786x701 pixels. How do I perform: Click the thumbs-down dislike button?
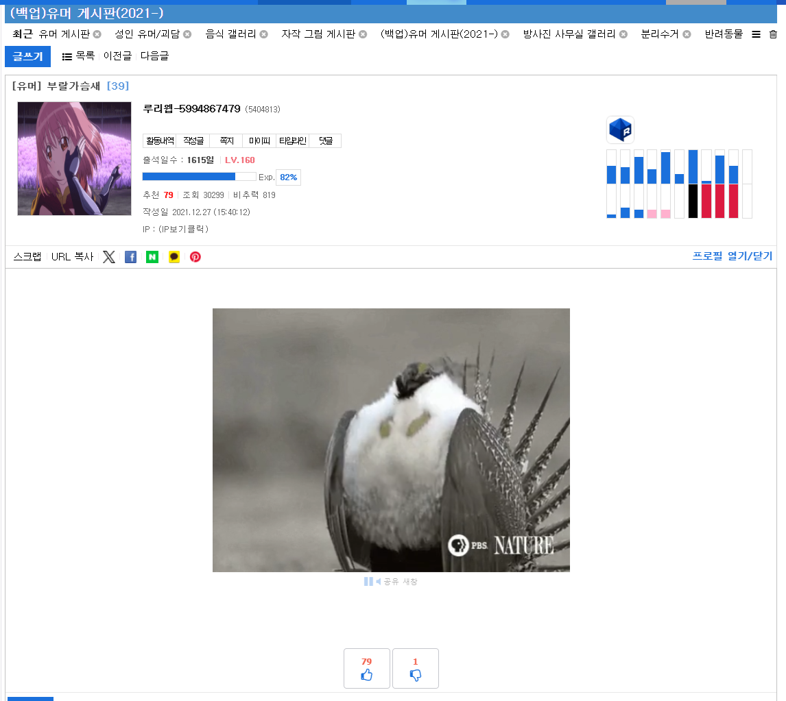415,668
